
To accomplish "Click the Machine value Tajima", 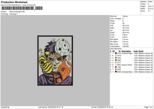I will [125, 16].
